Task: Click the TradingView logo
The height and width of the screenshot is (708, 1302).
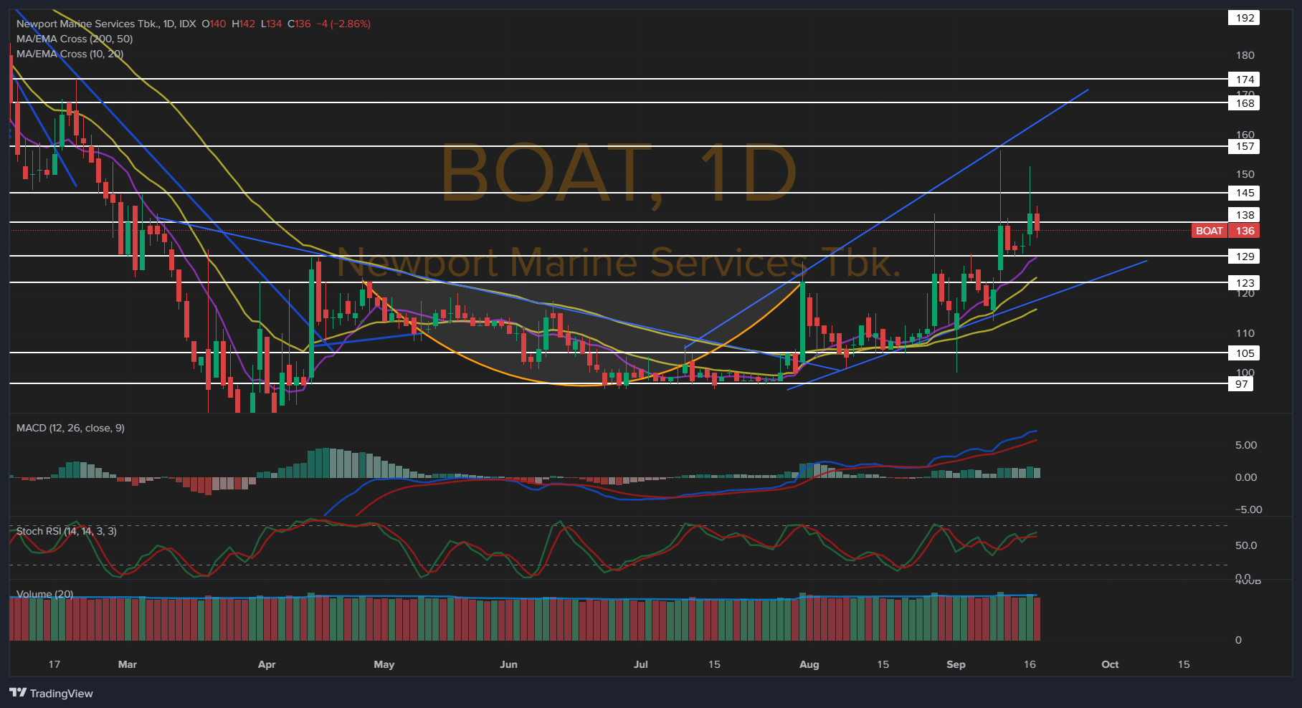Action: pos(51,693)
